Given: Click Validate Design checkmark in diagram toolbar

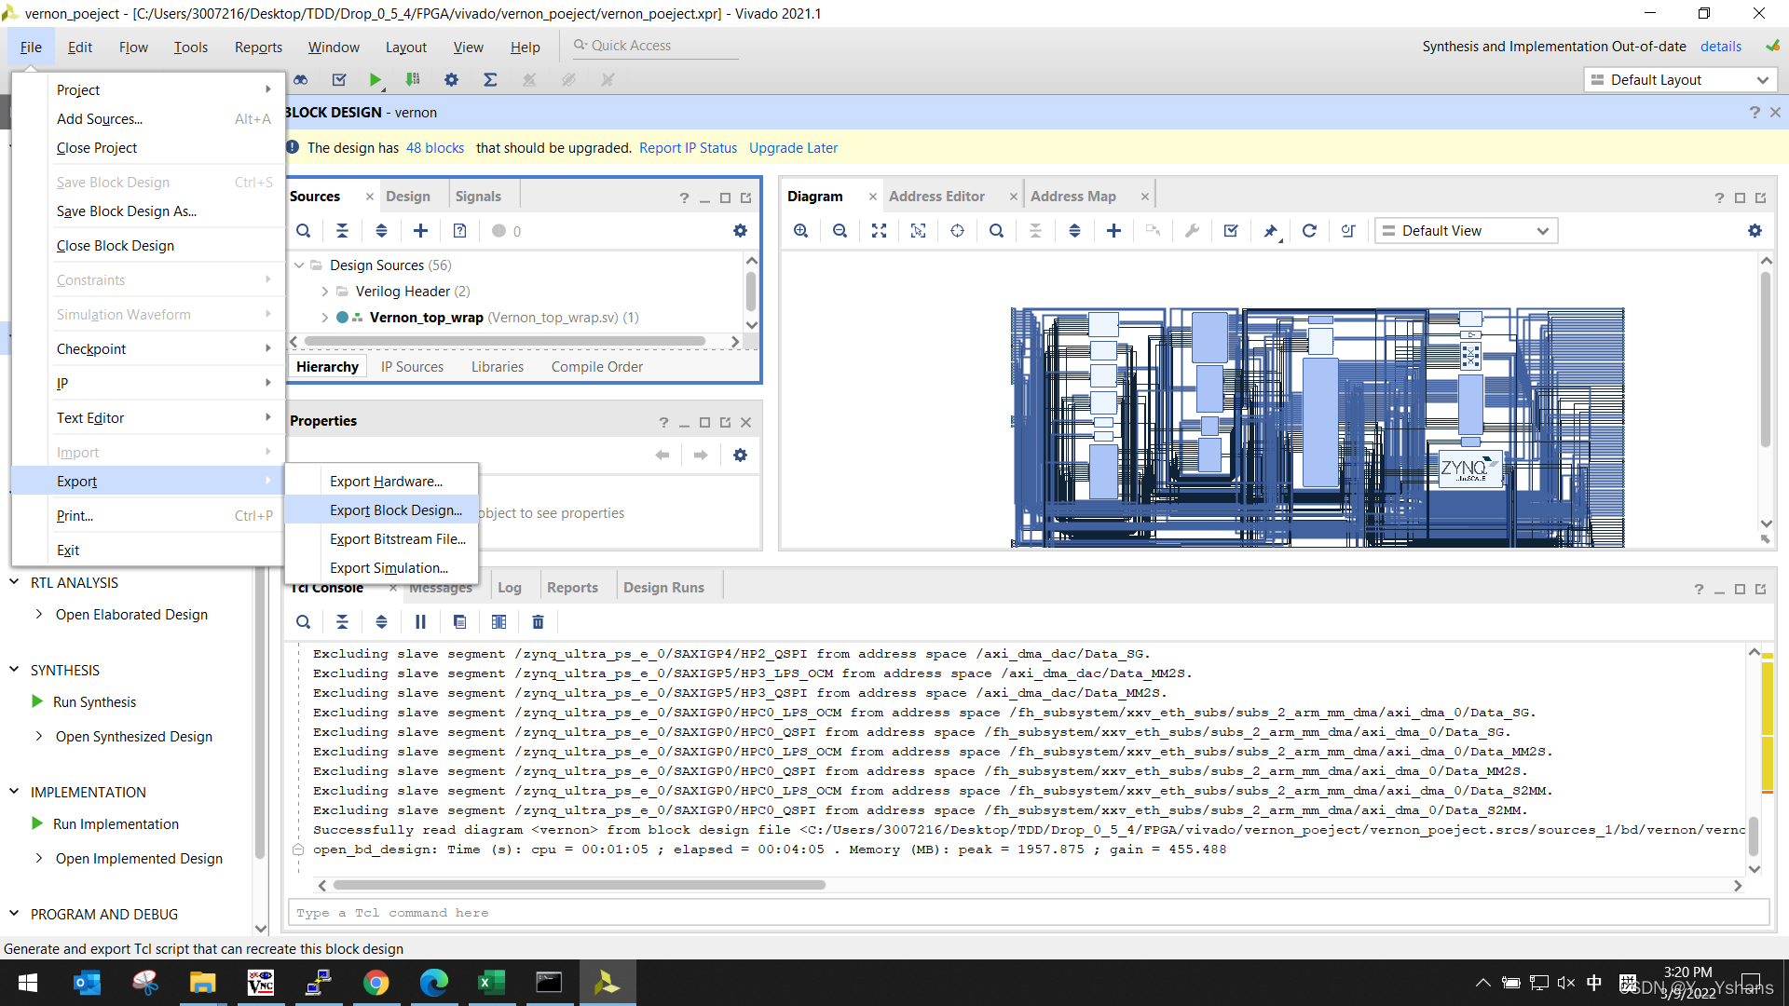Looking at the screenshot, I should click(x=1231, y=231).
